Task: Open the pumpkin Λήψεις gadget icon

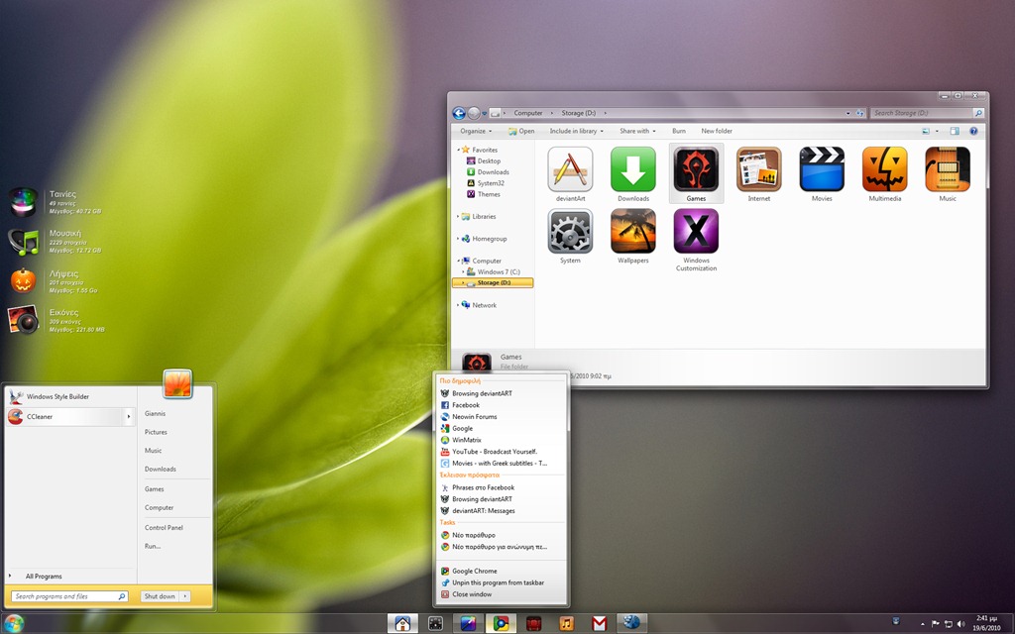Action: [x=24, y=280]
